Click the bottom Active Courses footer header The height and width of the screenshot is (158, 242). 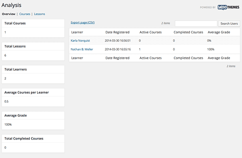tap(150, 58)
